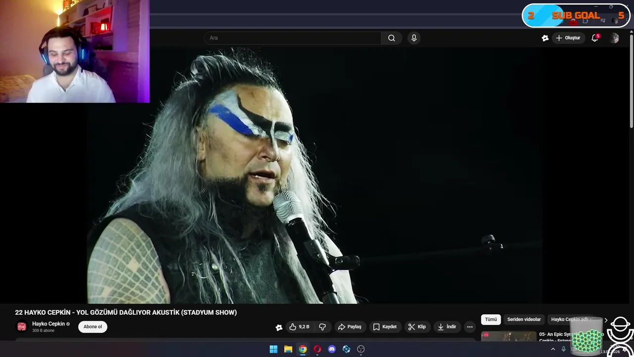The width and height of the screenshot is (634, 357).
Task: Dislike the video with thumbs-down
Action: 322,327
